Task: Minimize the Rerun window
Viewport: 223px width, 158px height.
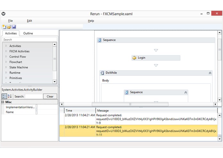Action: coord(202,14)
